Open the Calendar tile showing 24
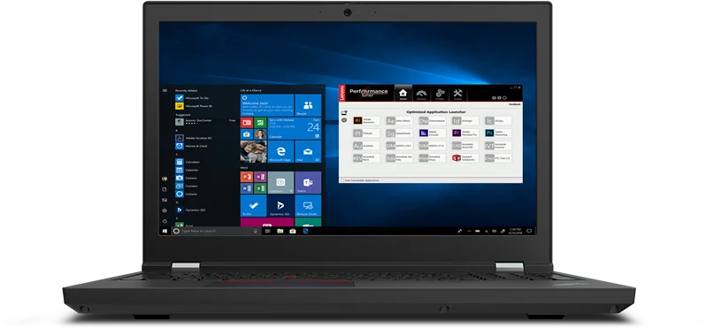 [x=295, y=128]
